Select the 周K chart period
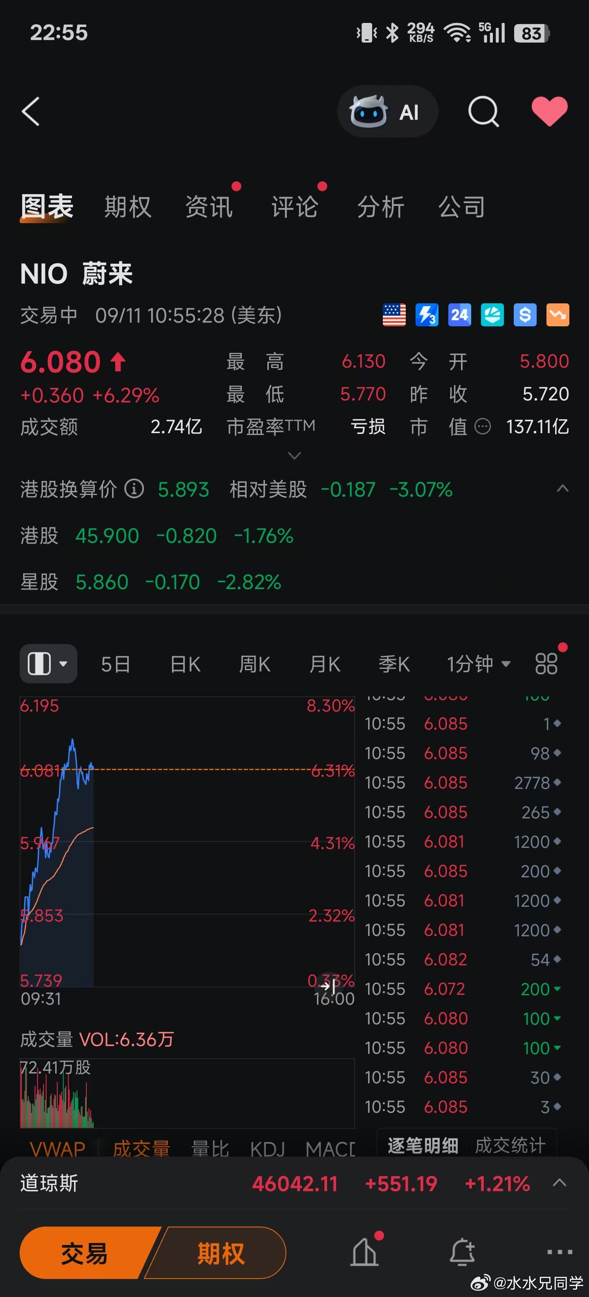 coord(254,664)
